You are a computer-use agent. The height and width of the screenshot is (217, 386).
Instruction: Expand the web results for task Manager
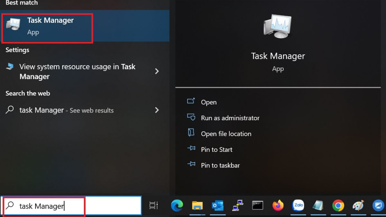coord(157,110)
